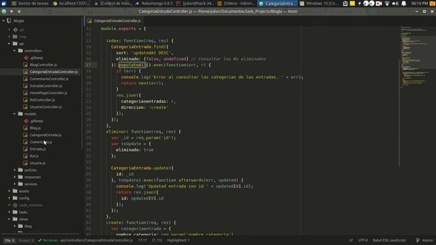Expand the policies folder
Viewport: 436px width, 245px height.
pos(14,169)
